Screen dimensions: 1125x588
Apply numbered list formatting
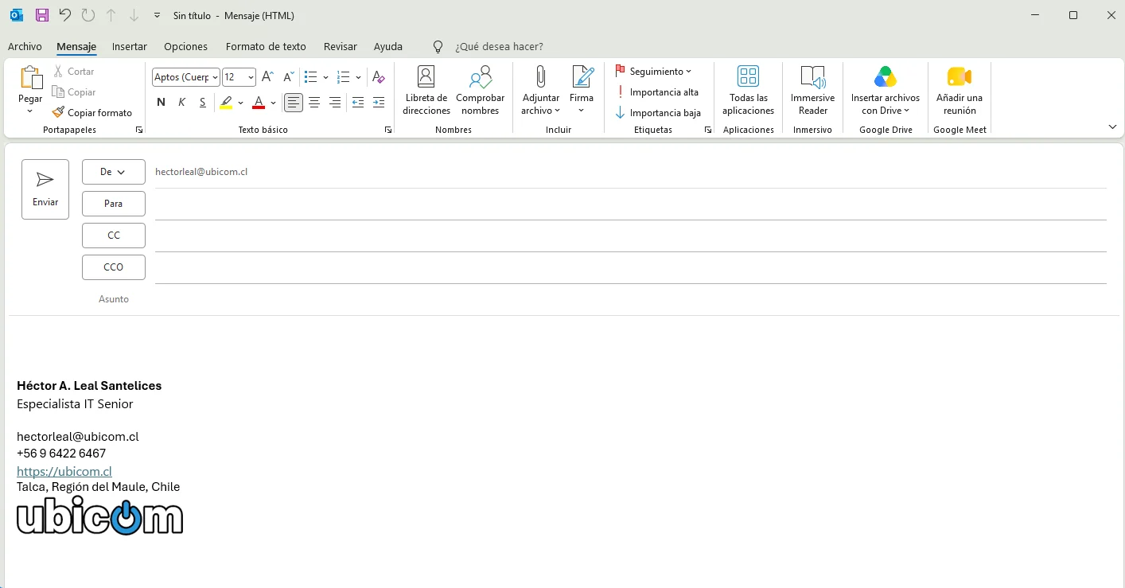344,77
